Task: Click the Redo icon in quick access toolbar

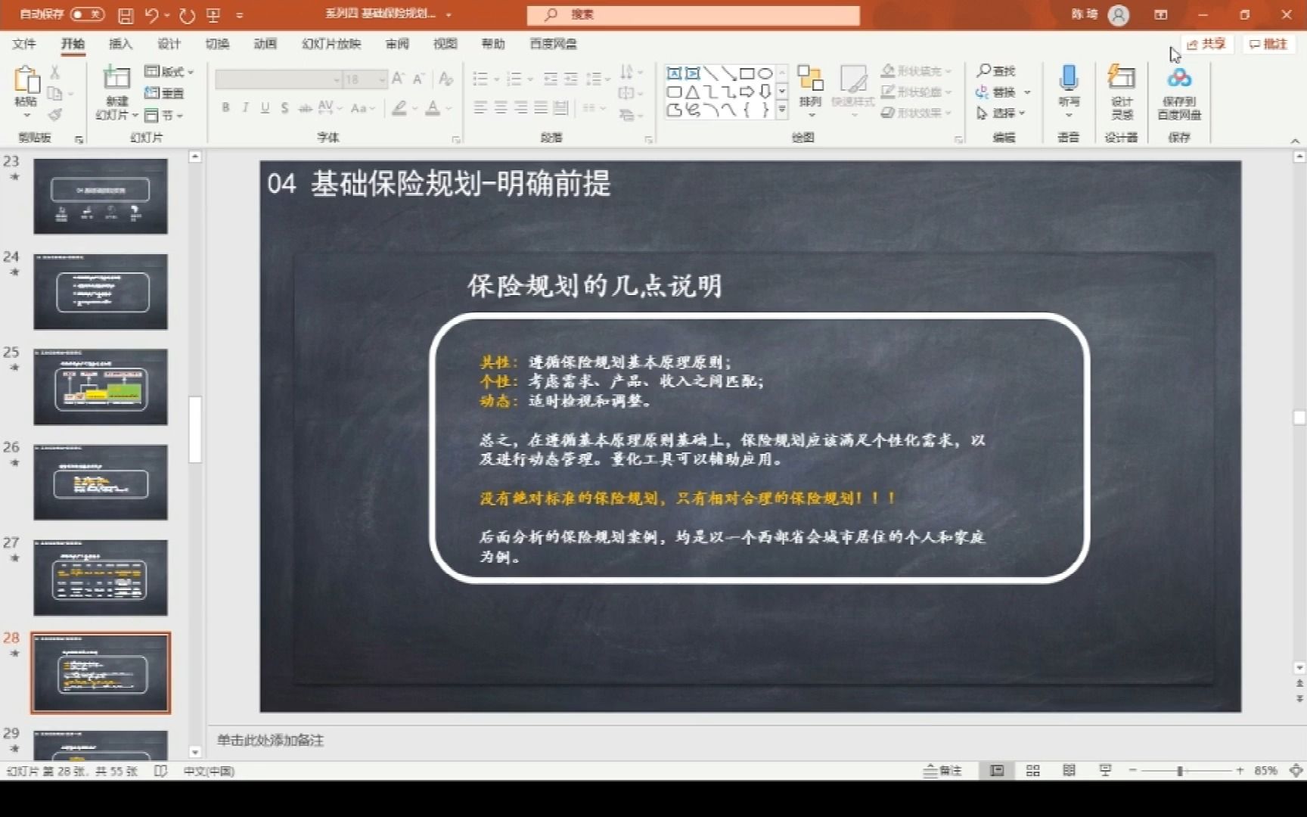Action: tap(188, 14)
